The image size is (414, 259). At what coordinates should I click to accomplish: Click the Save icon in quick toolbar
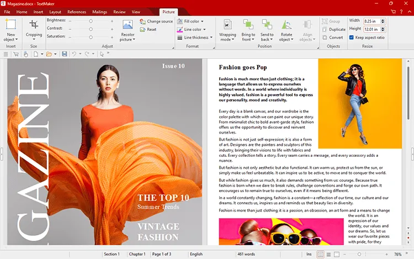[65, 54]
